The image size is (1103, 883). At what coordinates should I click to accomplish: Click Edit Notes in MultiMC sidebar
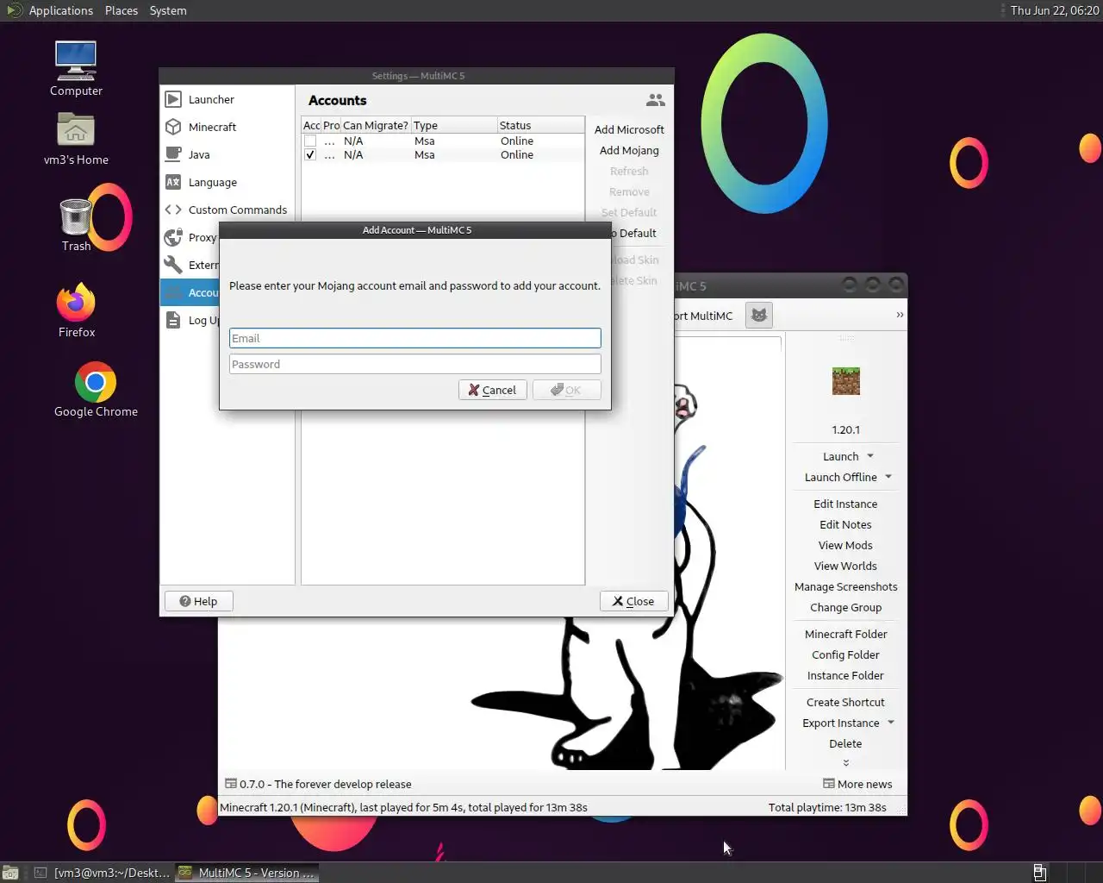coord(846,524)
